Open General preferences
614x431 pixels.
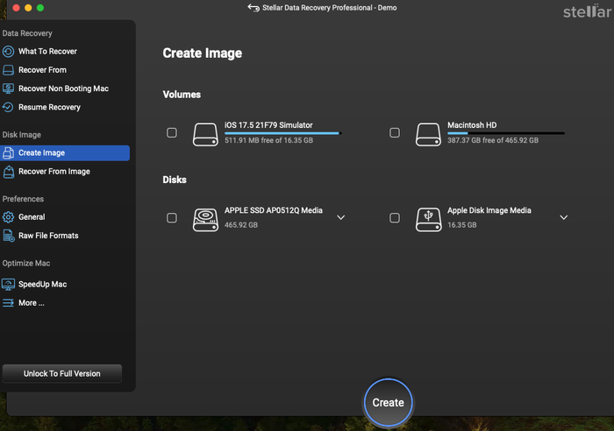point(32,217)
